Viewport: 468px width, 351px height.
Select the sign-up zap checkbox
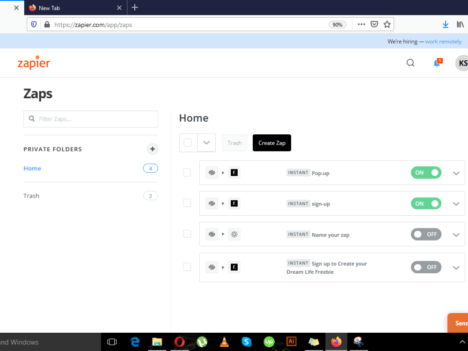[x=187, y=203]
